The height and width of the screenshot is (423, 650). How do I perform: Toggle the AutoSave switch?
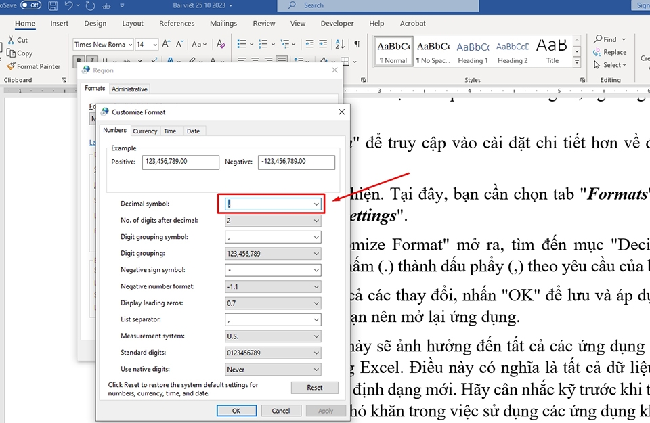pyautogui.click(x=30, y=5)
